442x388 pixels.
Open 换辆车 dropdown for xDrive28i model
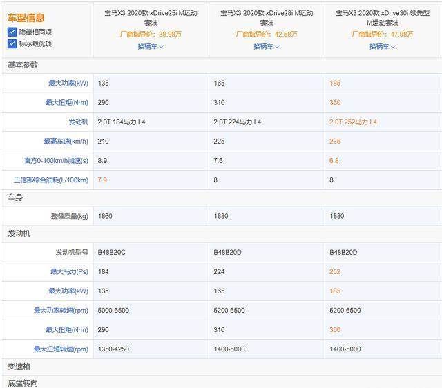pyautogui.click(x=267, y=46)
